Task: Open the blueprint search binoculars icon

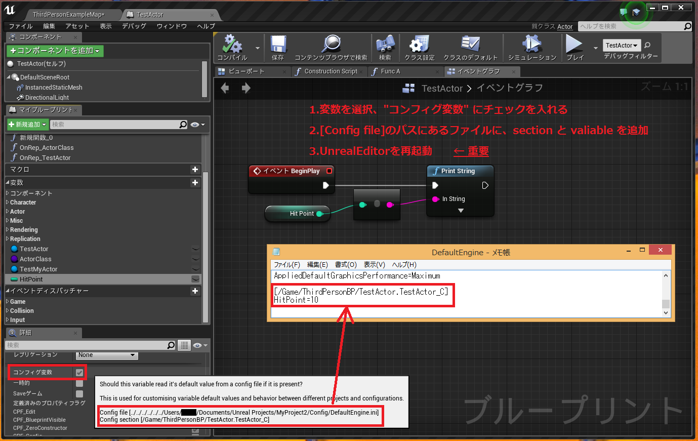Action: [x=385, y=44]
